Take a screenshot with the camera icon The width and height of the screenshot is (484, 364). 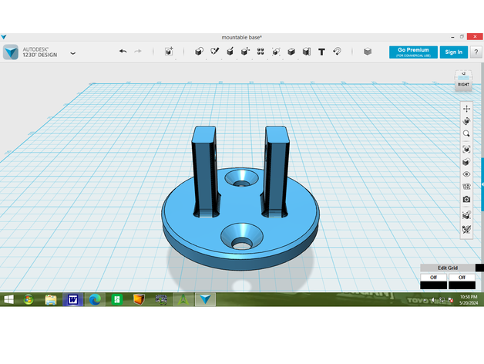pyautogui.click(x=466, y=199)
